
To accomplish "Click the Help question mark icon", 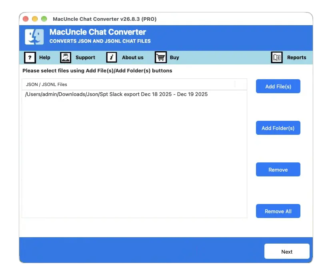I will 30,57.
